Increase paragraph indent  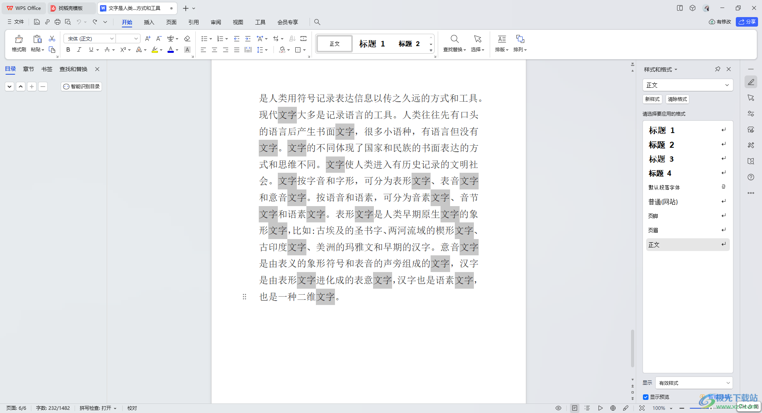pos(248,39)
